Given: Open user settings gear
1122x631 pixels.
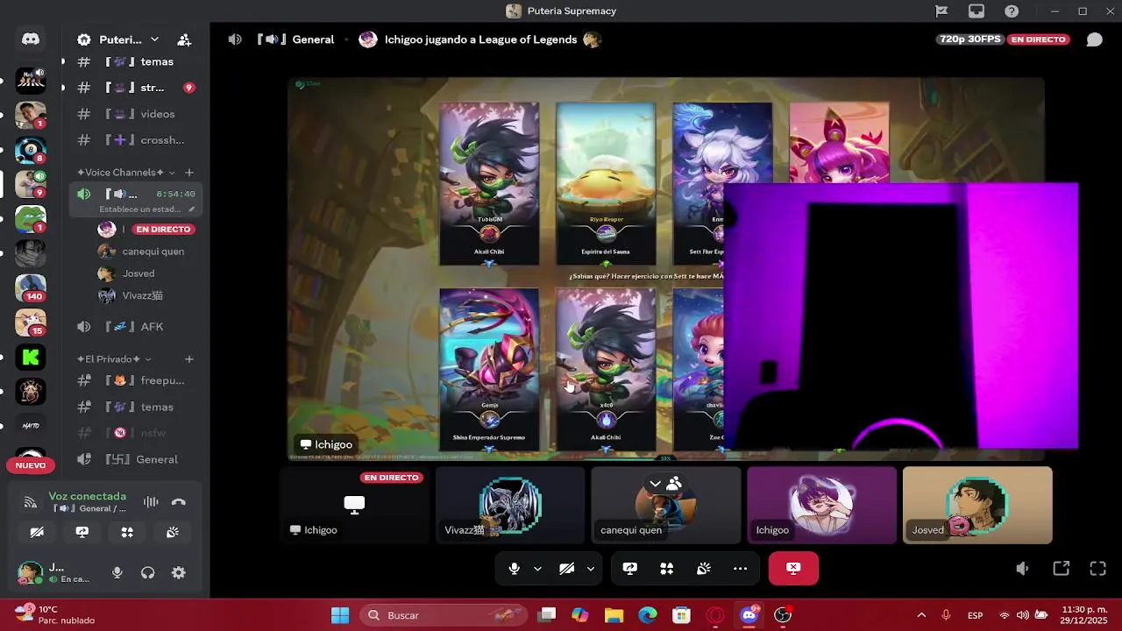Looking at the screenshot, I should [x=179, y=573].
